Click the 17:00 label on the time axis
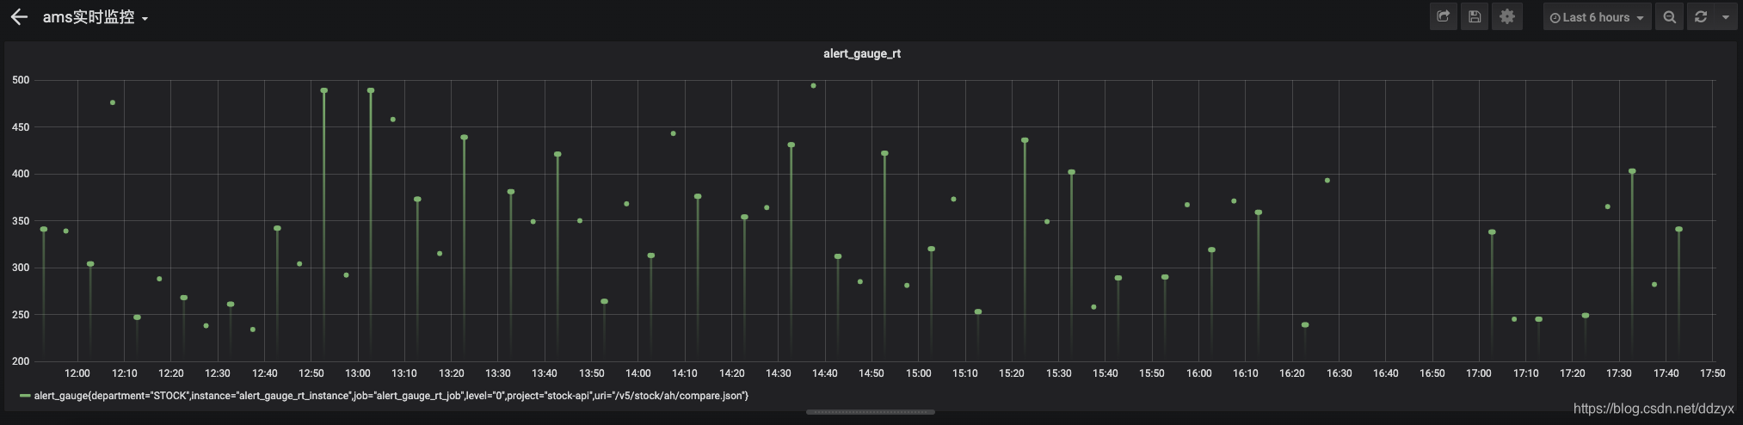Viewport: 1743px width, 425px height. [1479, 373]
